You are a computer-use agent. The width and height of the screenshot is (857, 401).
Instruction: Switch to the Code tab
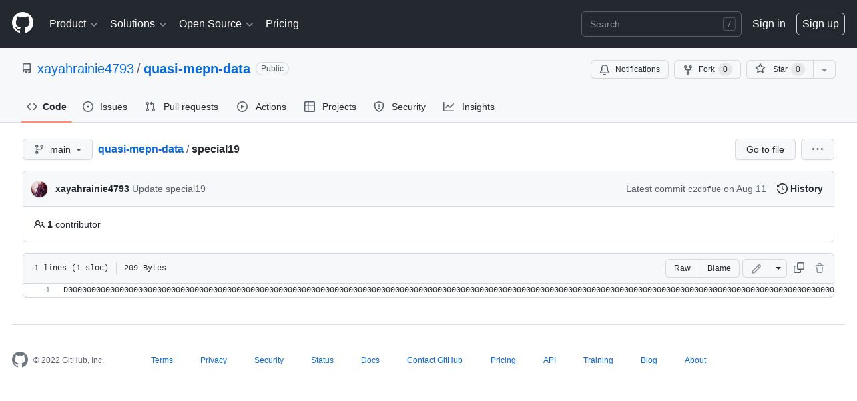47,107
